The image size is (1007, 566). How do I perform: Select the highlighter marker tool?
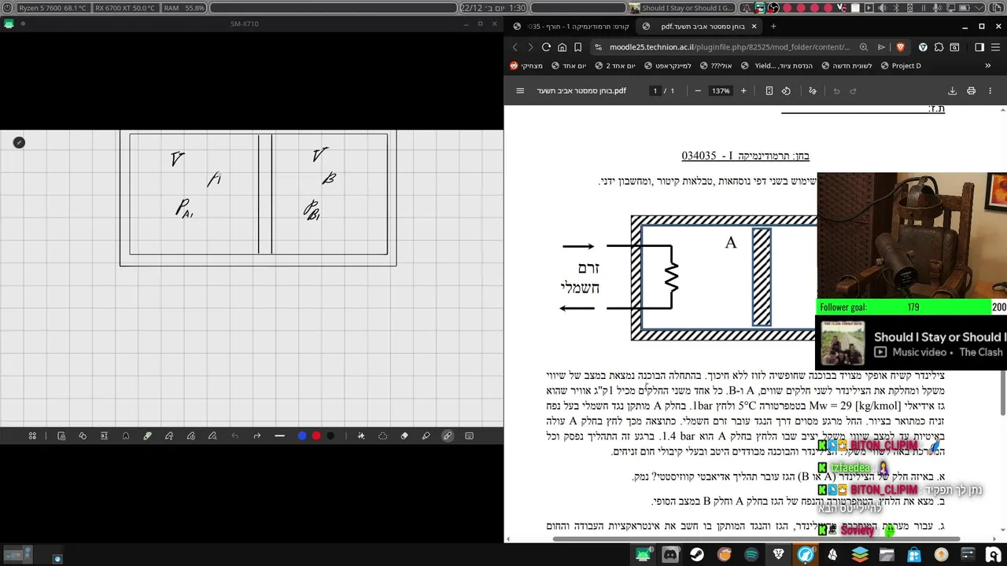pyautogui.click(x=426, y=436)
